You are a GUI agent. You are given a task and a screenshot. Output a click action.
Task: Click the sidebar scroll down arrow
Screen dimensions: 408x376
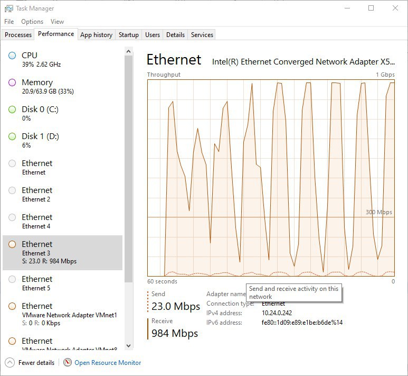(x=128, y=346)
